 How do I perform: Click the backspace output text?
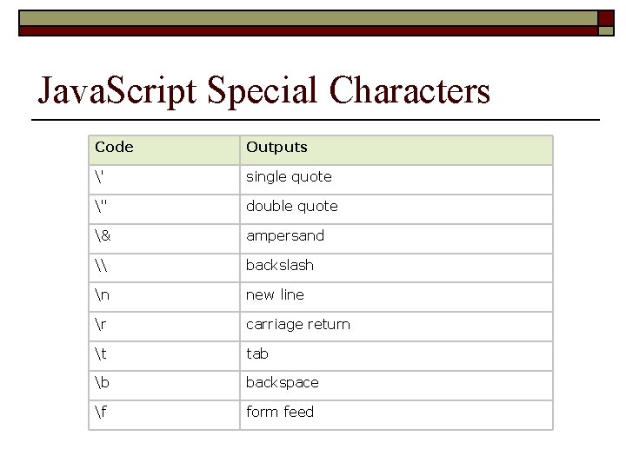283,383
